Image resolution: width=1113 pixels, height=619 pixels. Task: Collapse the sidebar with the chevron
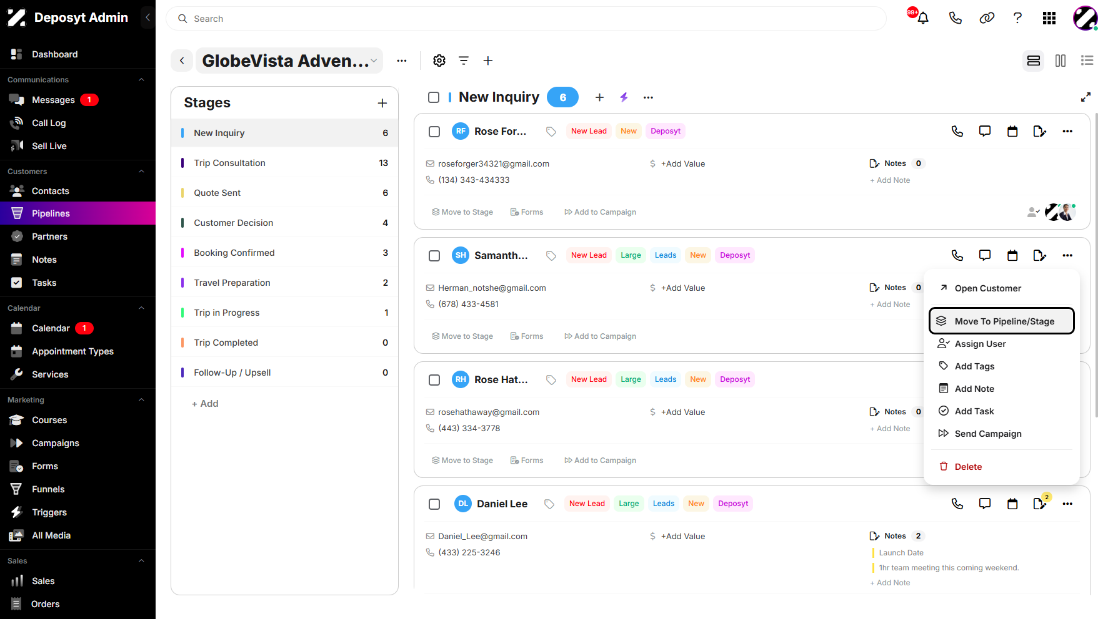pos(147,17)
